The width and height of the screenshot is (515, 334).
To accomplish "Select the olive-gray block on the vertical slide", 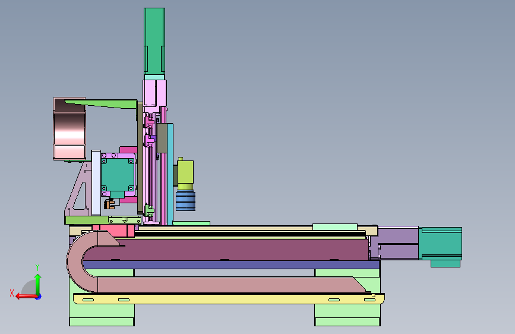I will (162, 138).
